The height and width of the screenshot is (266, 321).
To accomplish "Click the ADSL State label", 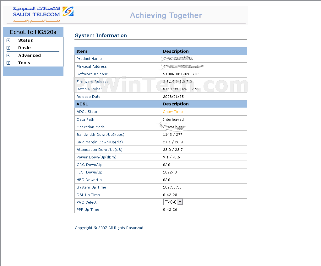I will (87, 112).
